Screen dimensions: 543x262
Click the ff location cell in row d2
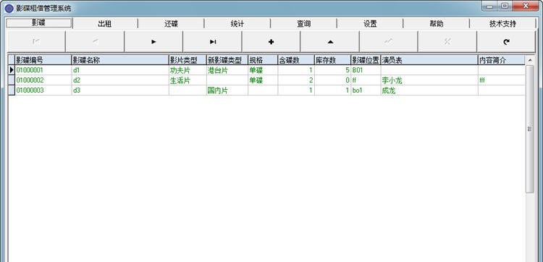click(x=366, y=80)
